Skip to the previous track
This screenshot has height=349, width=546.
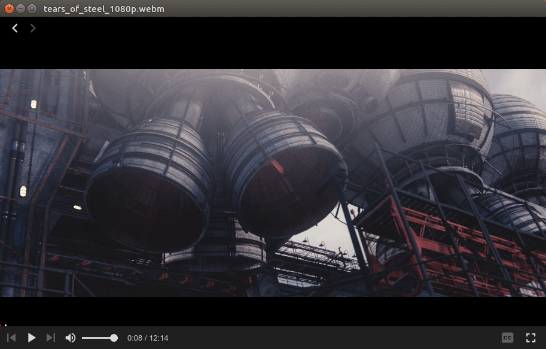(x=11, y=338)
